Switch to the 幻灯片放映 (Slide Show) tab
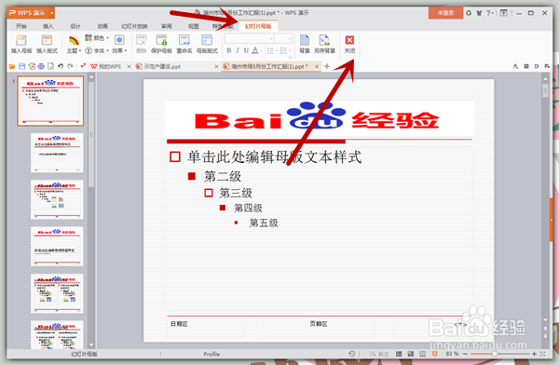 (134, 26)
